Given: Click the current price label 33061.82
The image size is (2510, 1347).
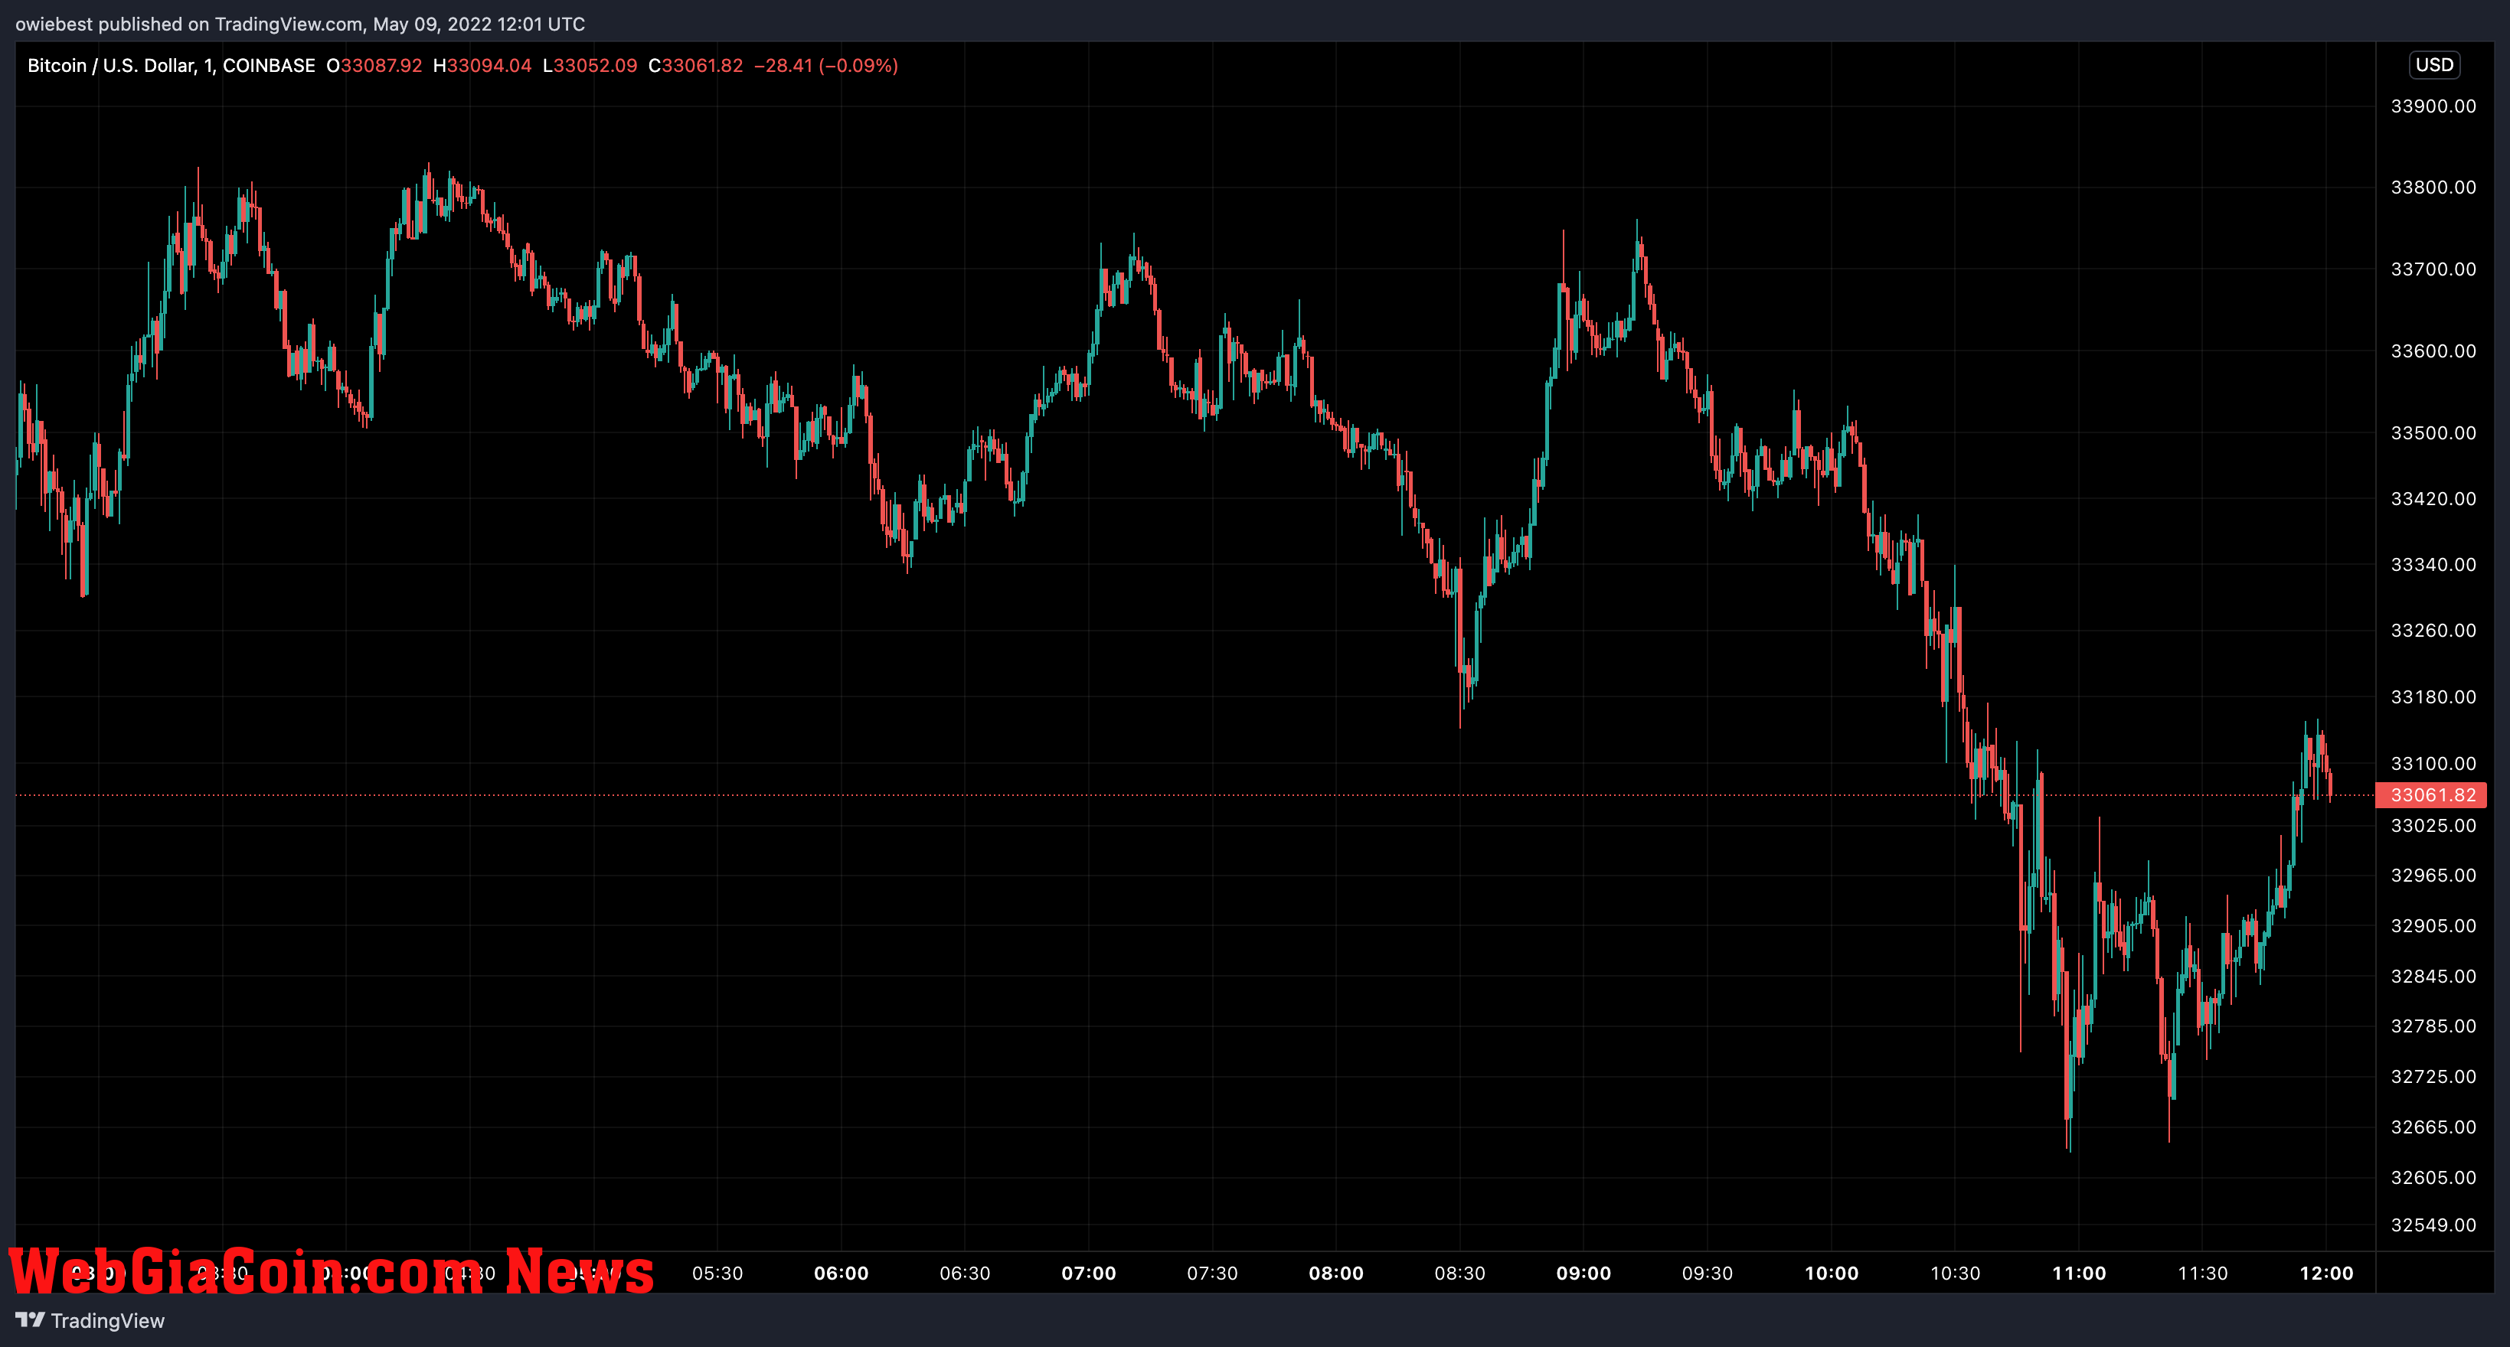Looking at the screenshot, I should [2432, 794].
